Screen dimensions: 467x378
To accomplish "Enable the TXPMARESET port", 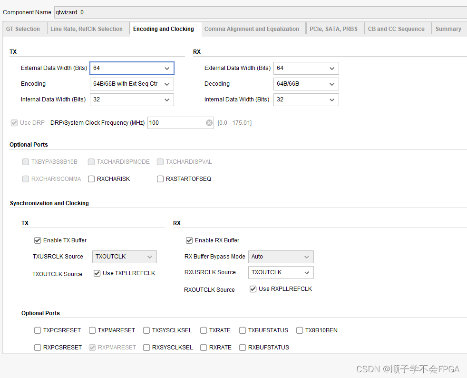I will click(x=92, y=330).
